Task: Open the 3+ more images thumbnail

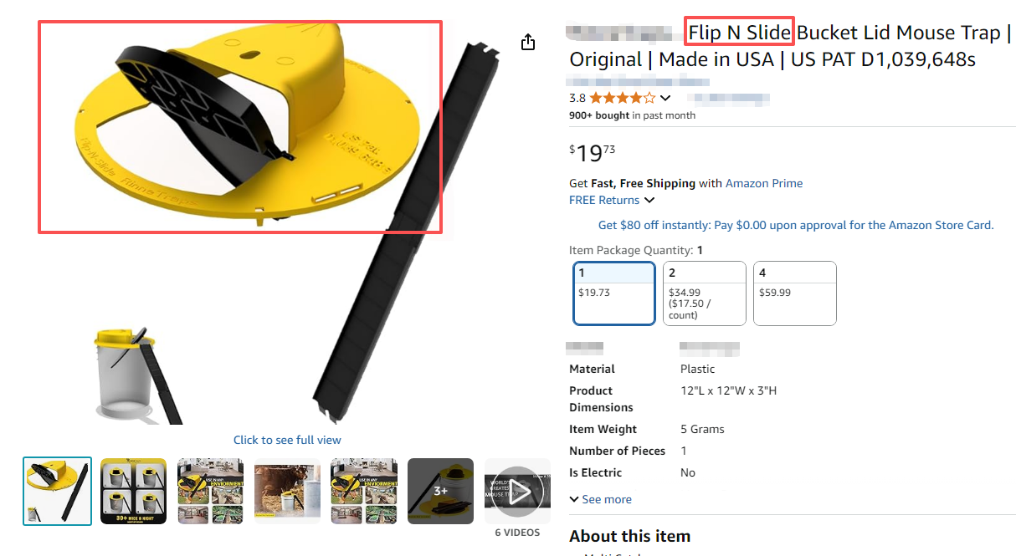Action: 440,491
